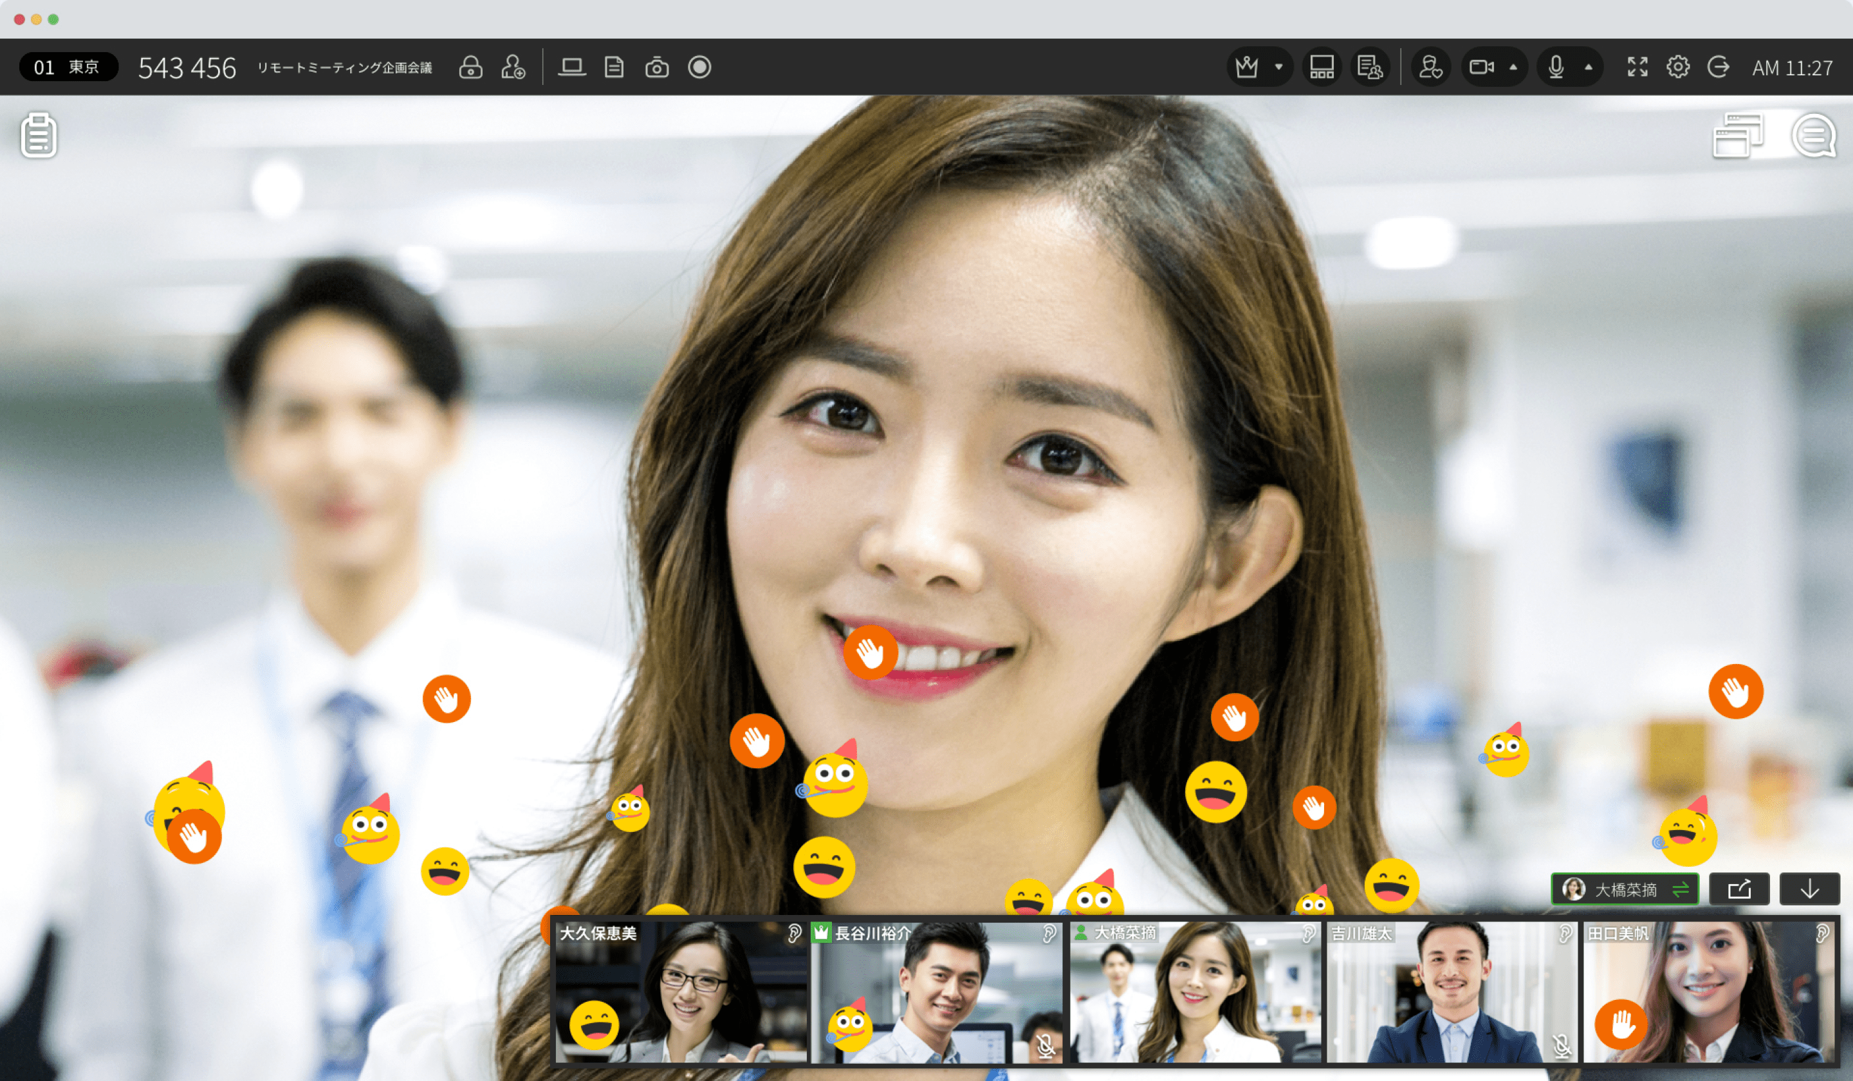Open the chat bubble panel
The height and width of the screenshot is (1081, 1853).
(1813, 135)
